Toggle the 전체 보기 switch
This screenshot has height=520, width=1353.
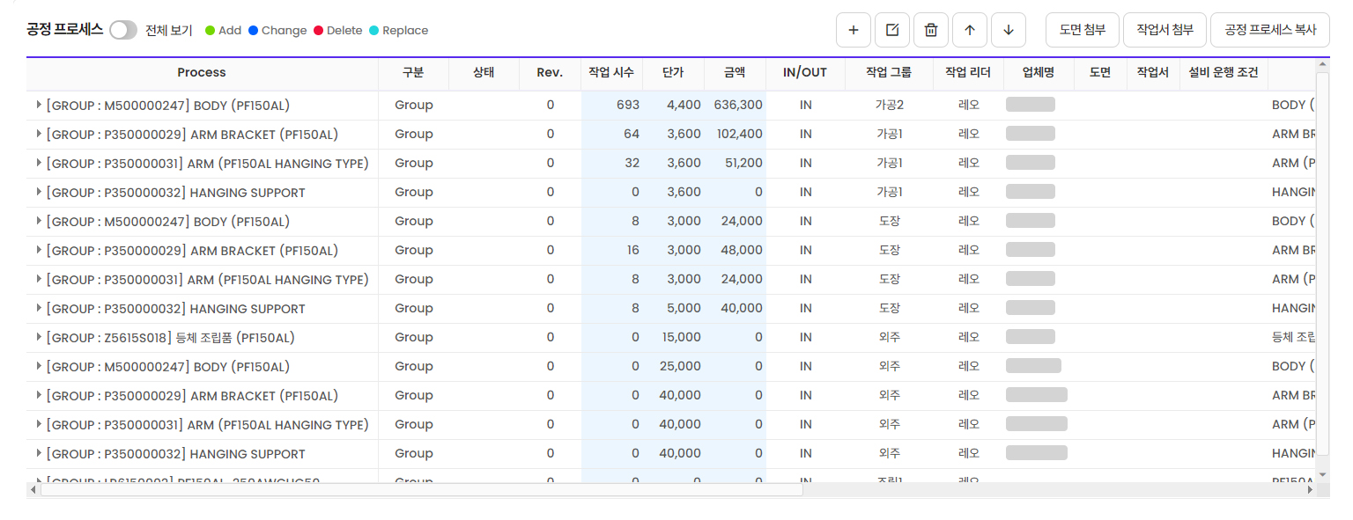click(x=123, y=30)
